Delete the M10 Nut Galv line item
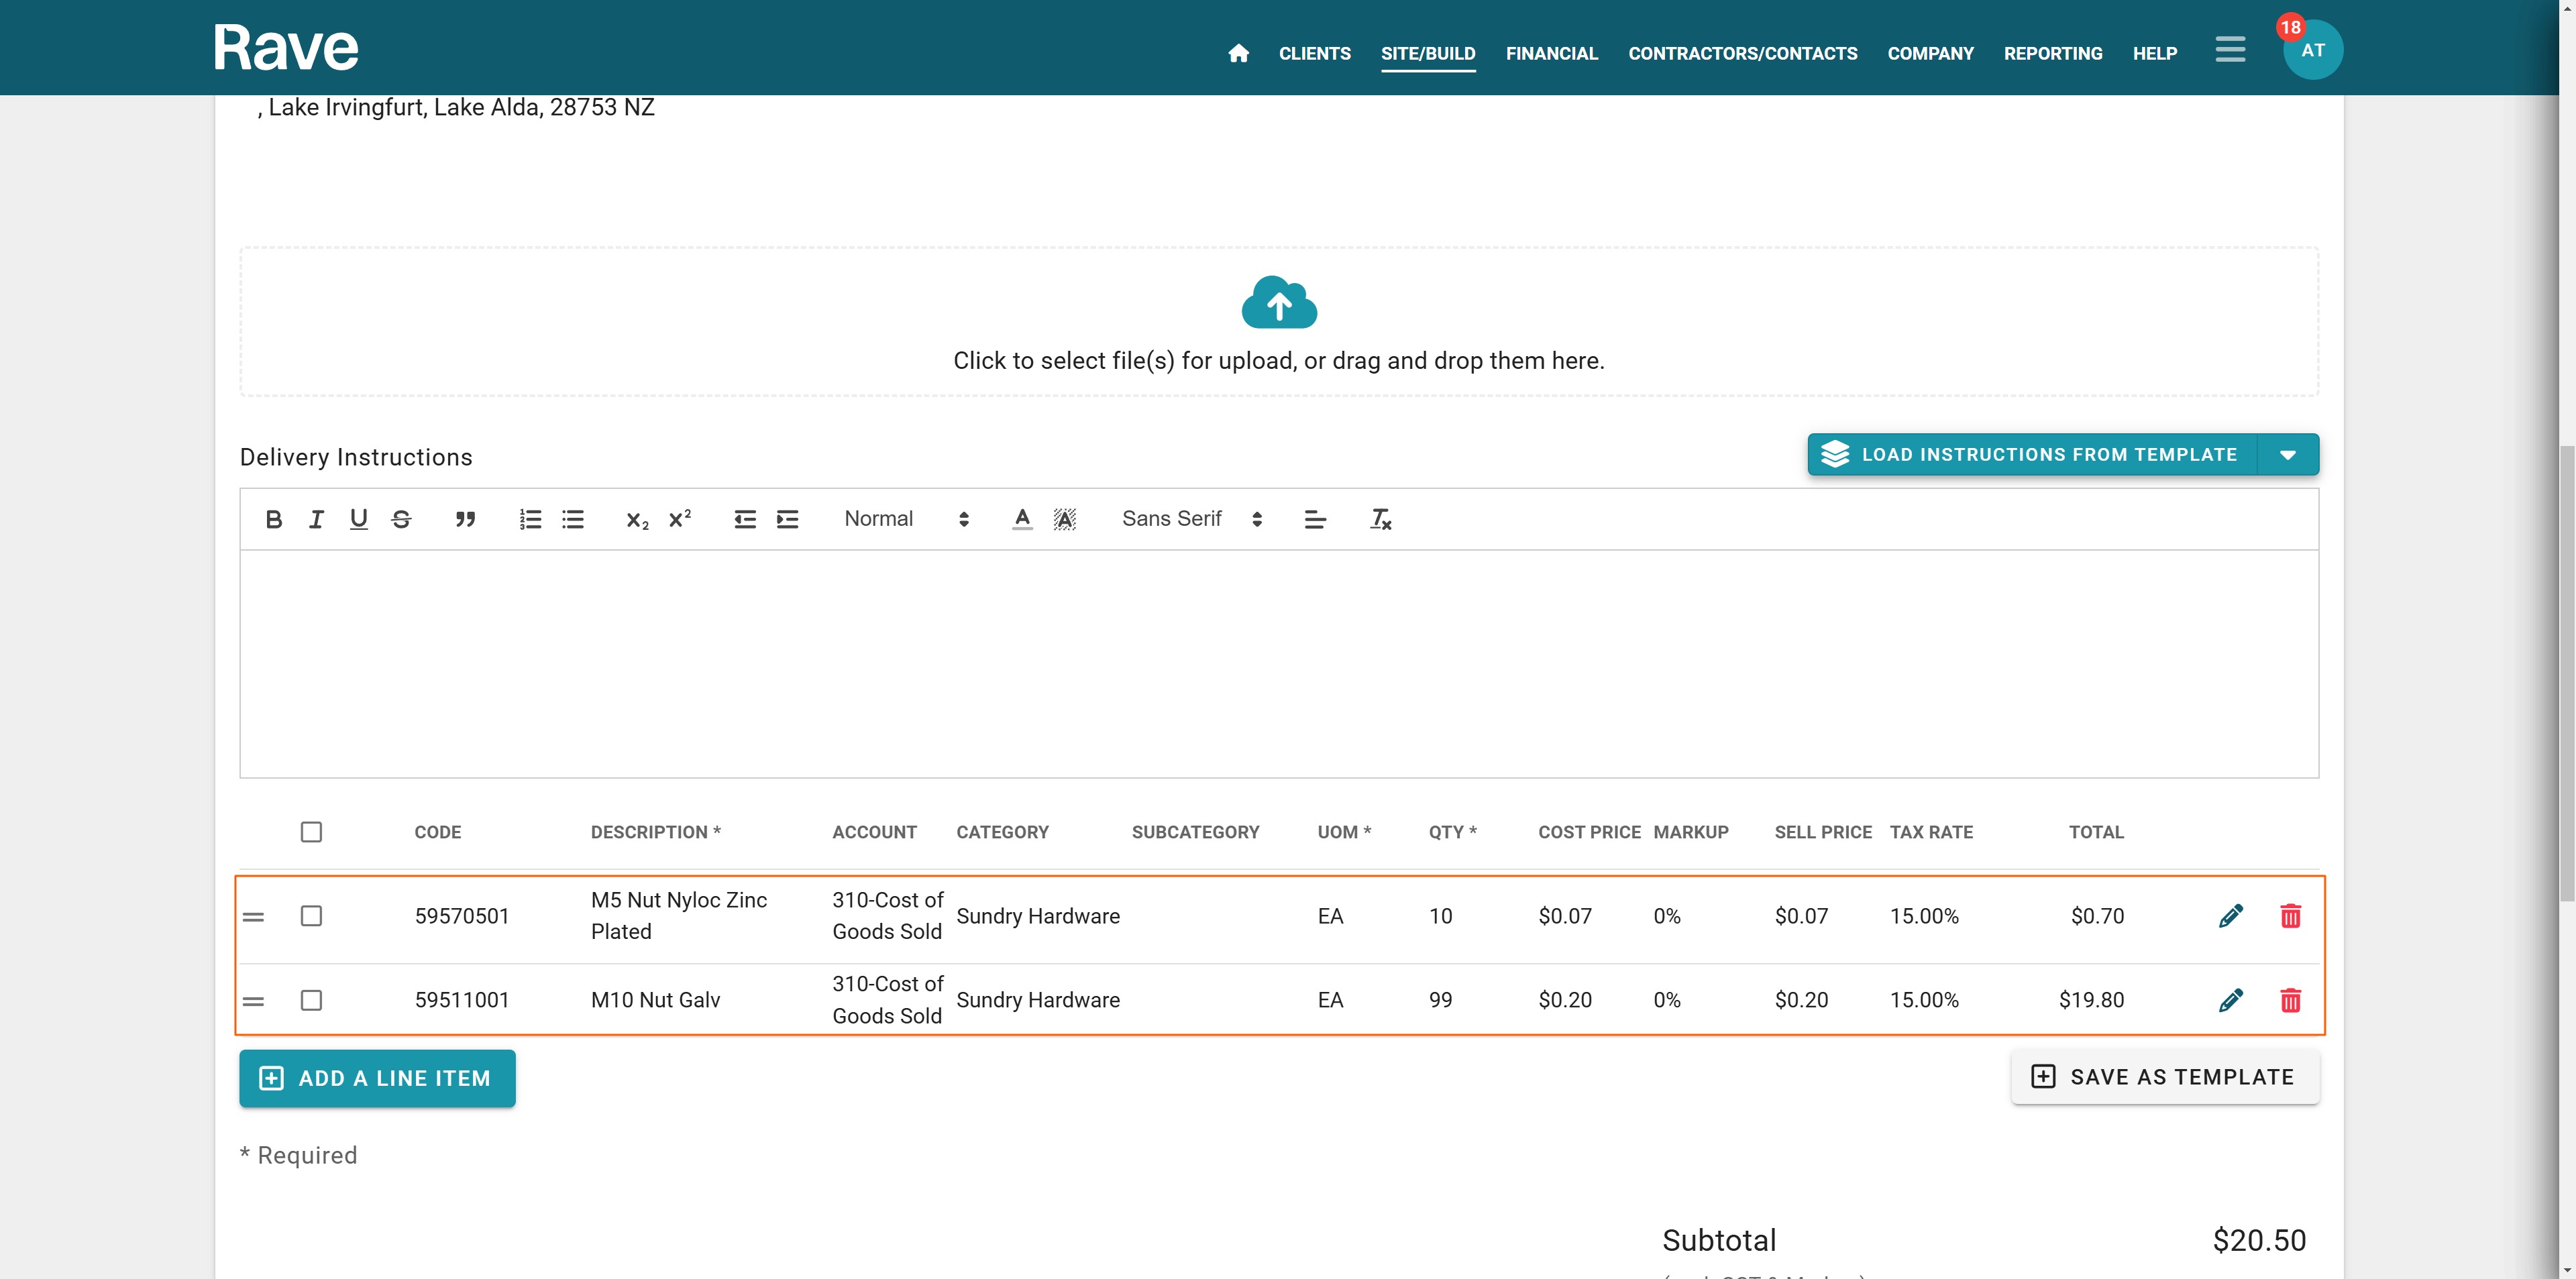 tap(2290, 1000)
